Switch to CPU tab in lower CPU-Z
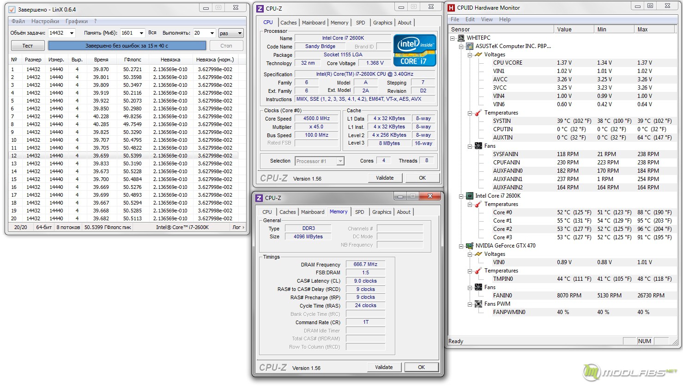683x387 pixels. click(x=267, y=212)
